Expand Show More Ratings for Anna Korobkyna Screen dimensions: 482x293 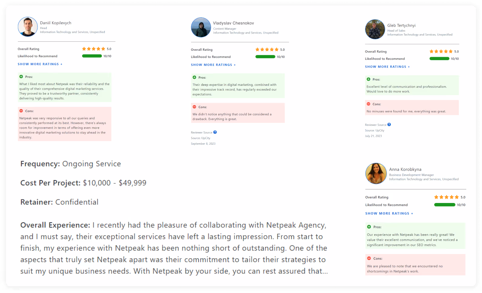pyautogui.click(x=389, y=213)
